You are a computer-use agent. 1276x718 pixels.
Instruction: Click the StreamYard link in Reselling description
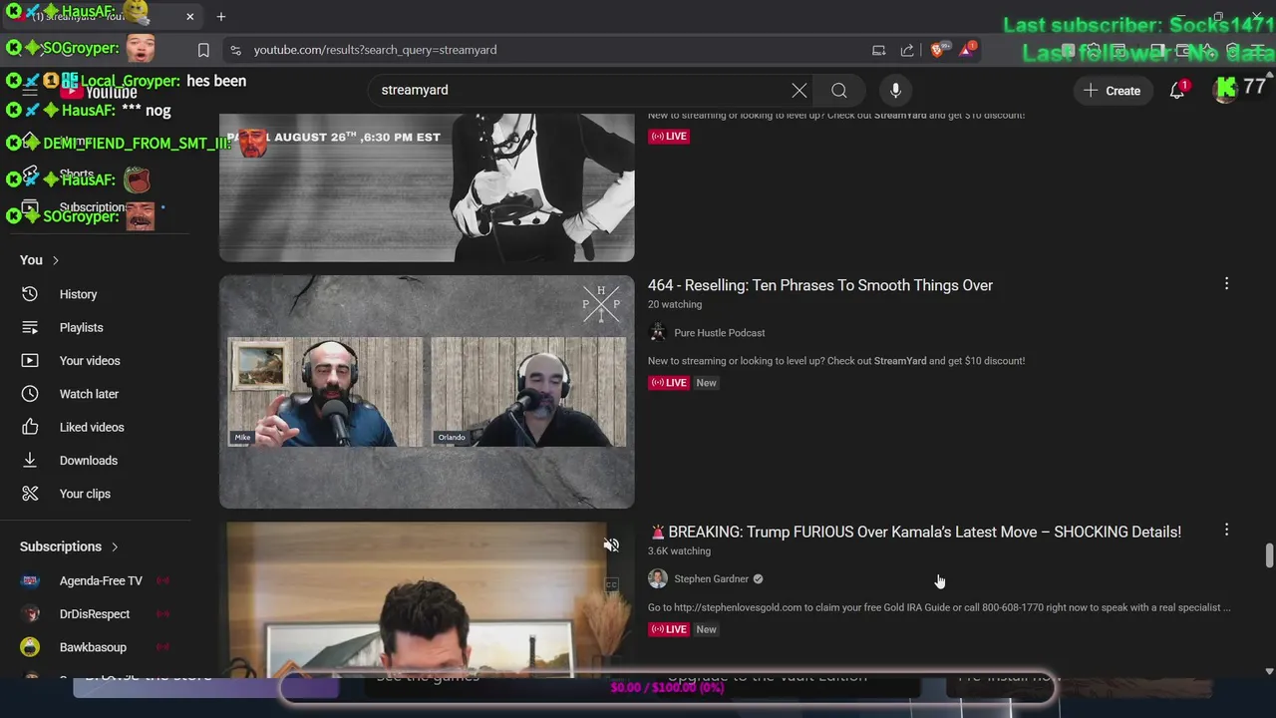[900, 361]
